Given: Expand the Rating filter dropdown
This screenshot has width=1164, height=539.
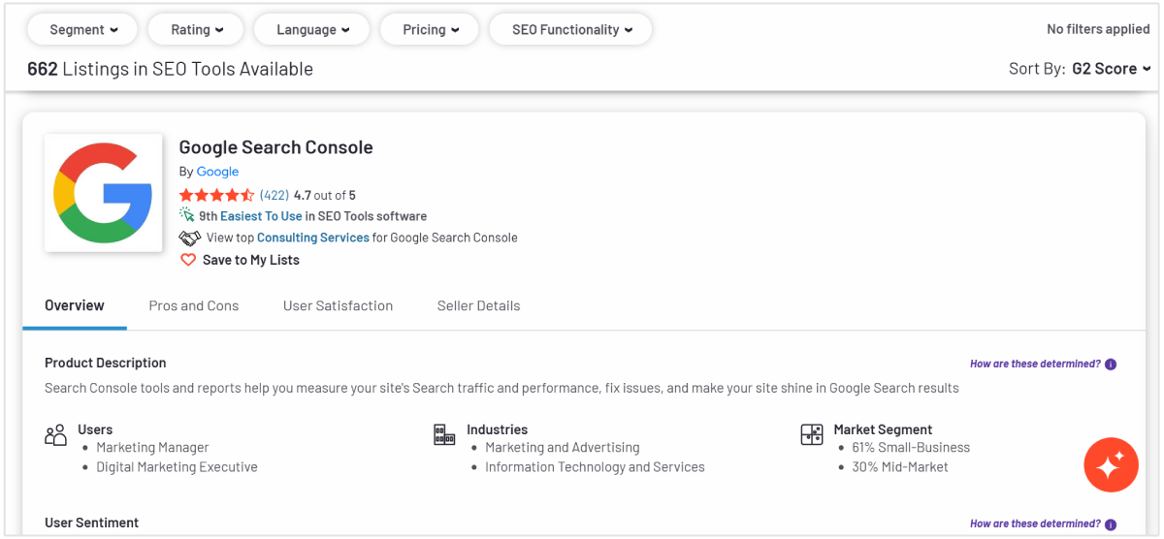Looking at the screenshot, I should click(x=197, y=29).
